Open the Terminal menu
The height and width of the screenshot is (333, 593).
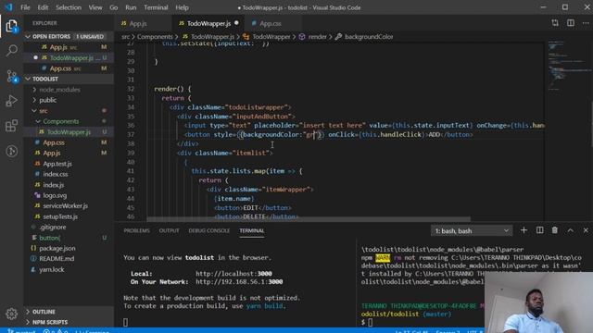tap(156, 7)
